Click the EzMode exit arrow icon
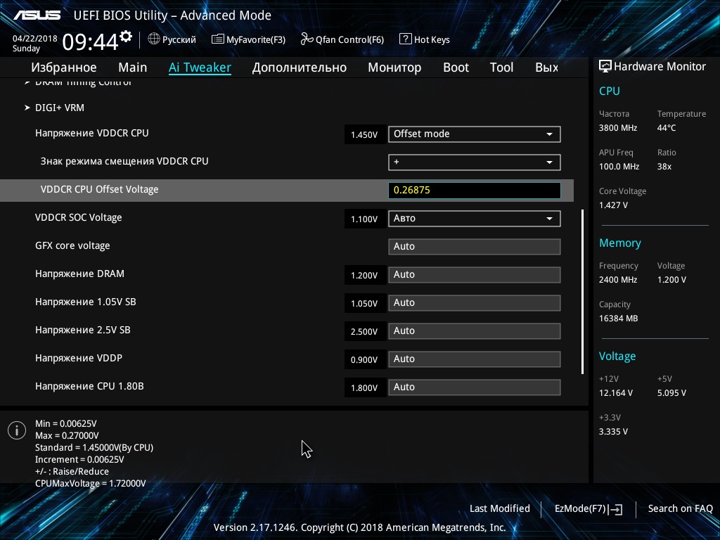 click(615, 509)
